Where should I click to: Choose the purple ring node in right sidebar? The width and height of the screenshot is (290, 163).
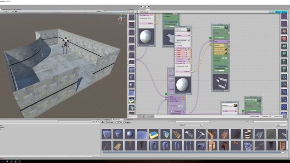click(284, 16)
